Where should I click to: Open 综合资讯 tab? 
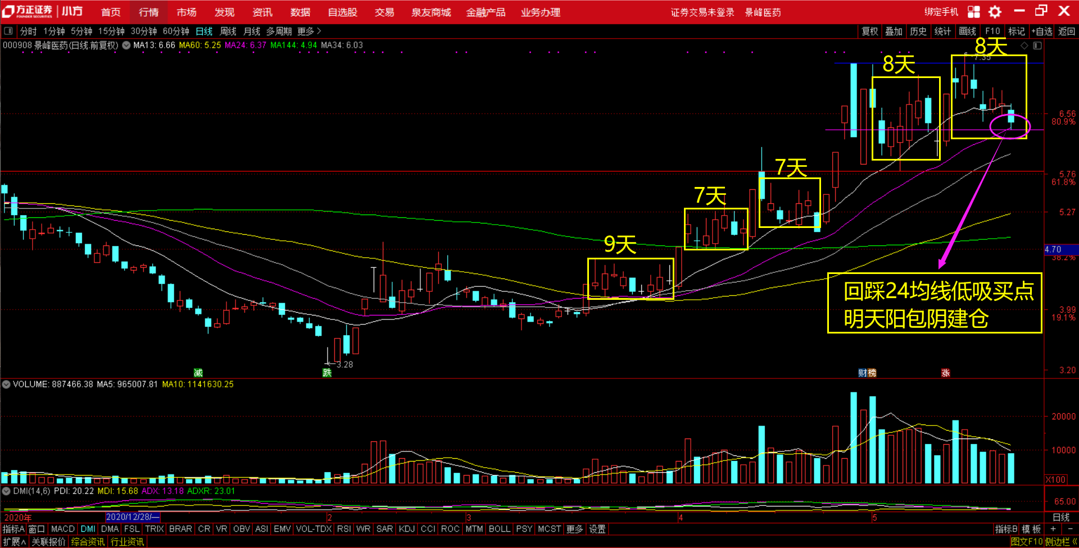(88, 542)
